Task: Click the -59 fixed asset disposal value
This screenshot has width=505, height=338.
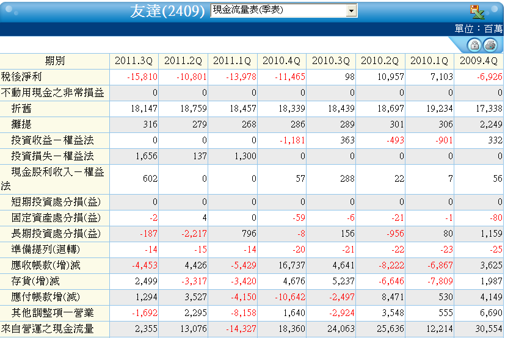Action: click(x=299, y=218)
